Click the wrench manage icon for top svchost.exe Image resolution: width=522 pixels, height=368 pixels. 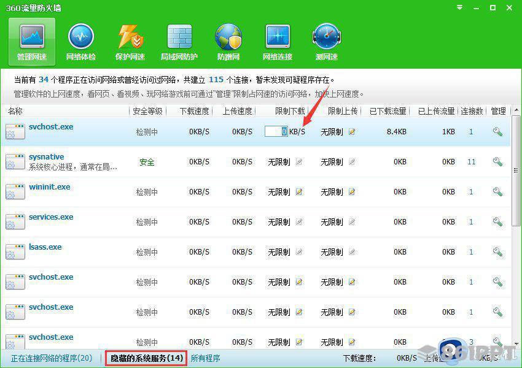coord(497,132)
